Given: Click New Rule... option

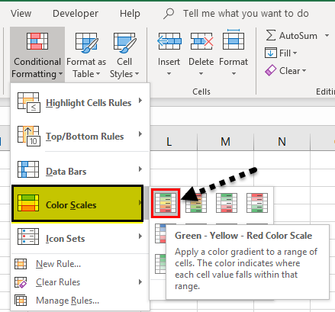Looking at the screenshot, I should pyautogui.click(x=58, y=264).
